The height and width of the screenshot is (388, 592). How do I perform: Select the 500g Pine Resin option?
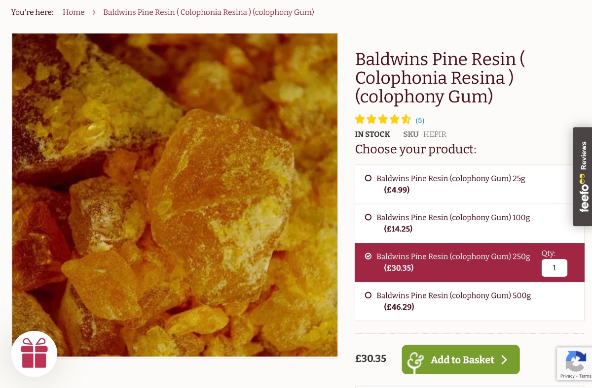[368, 295]
